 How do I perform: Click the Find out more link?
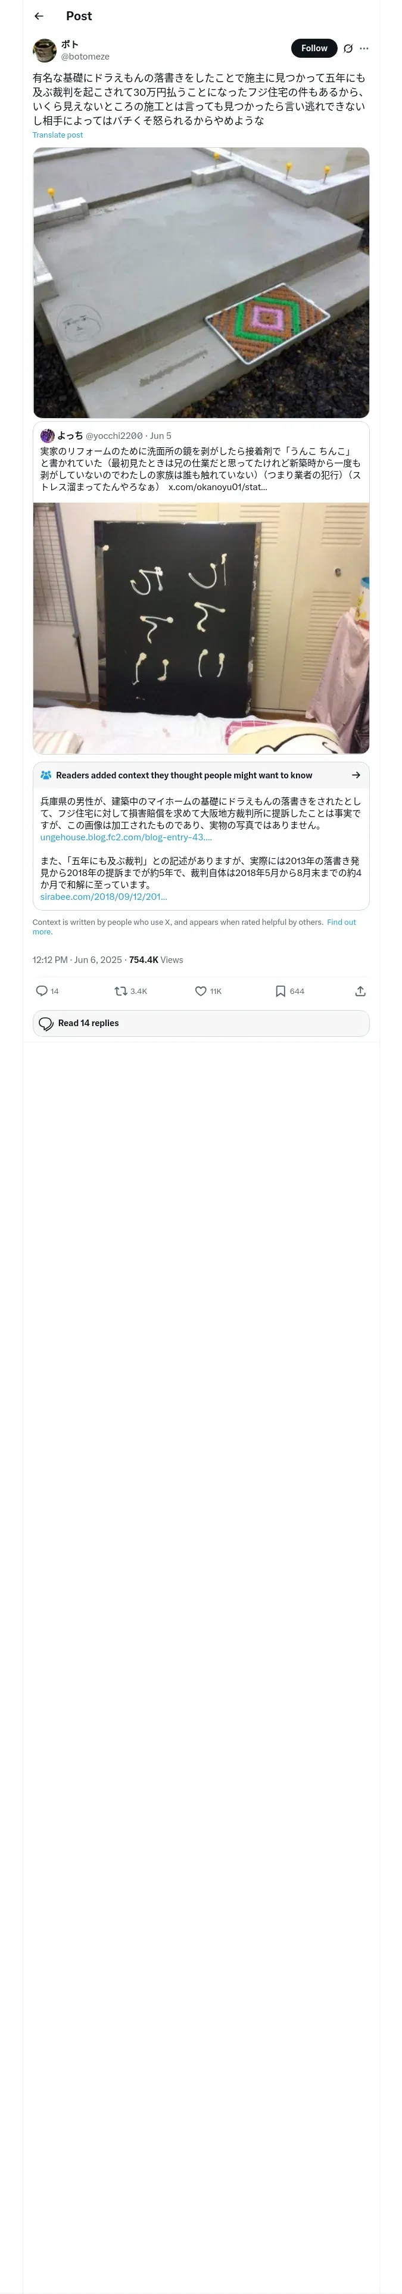pyautogui.click(x=341, y=922)
